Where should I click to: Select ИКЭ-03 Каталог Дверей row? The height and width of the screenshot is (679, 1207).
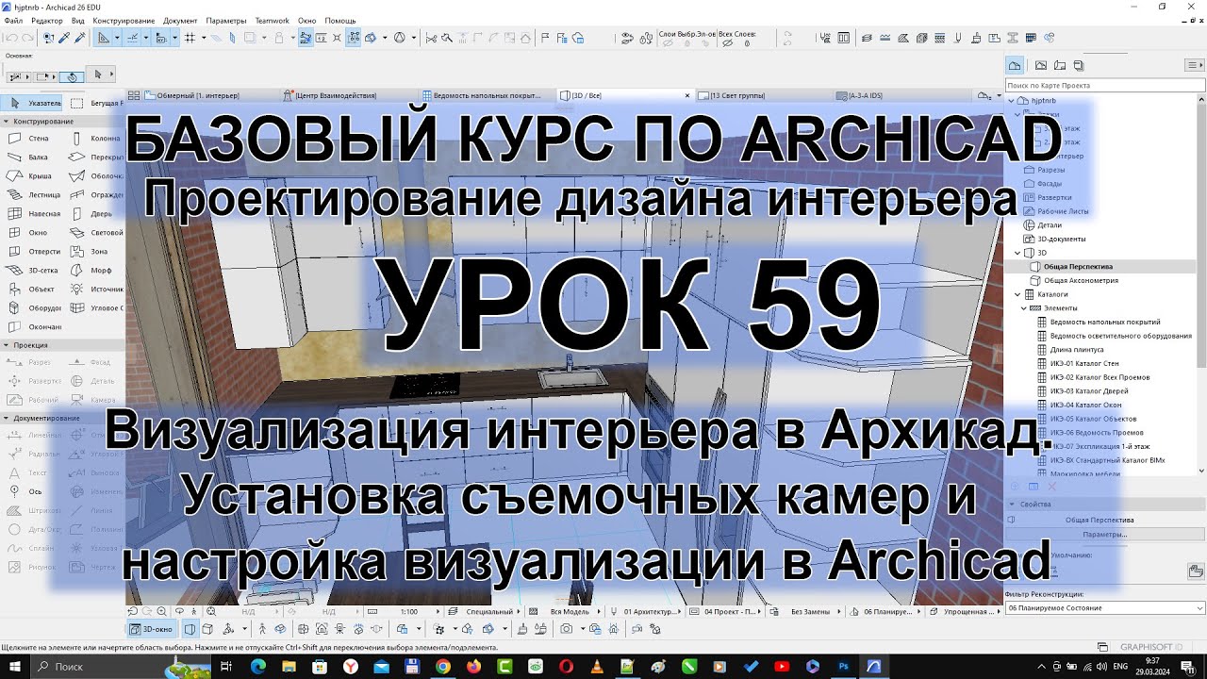pyautogui.click(x=1088, y=390)
